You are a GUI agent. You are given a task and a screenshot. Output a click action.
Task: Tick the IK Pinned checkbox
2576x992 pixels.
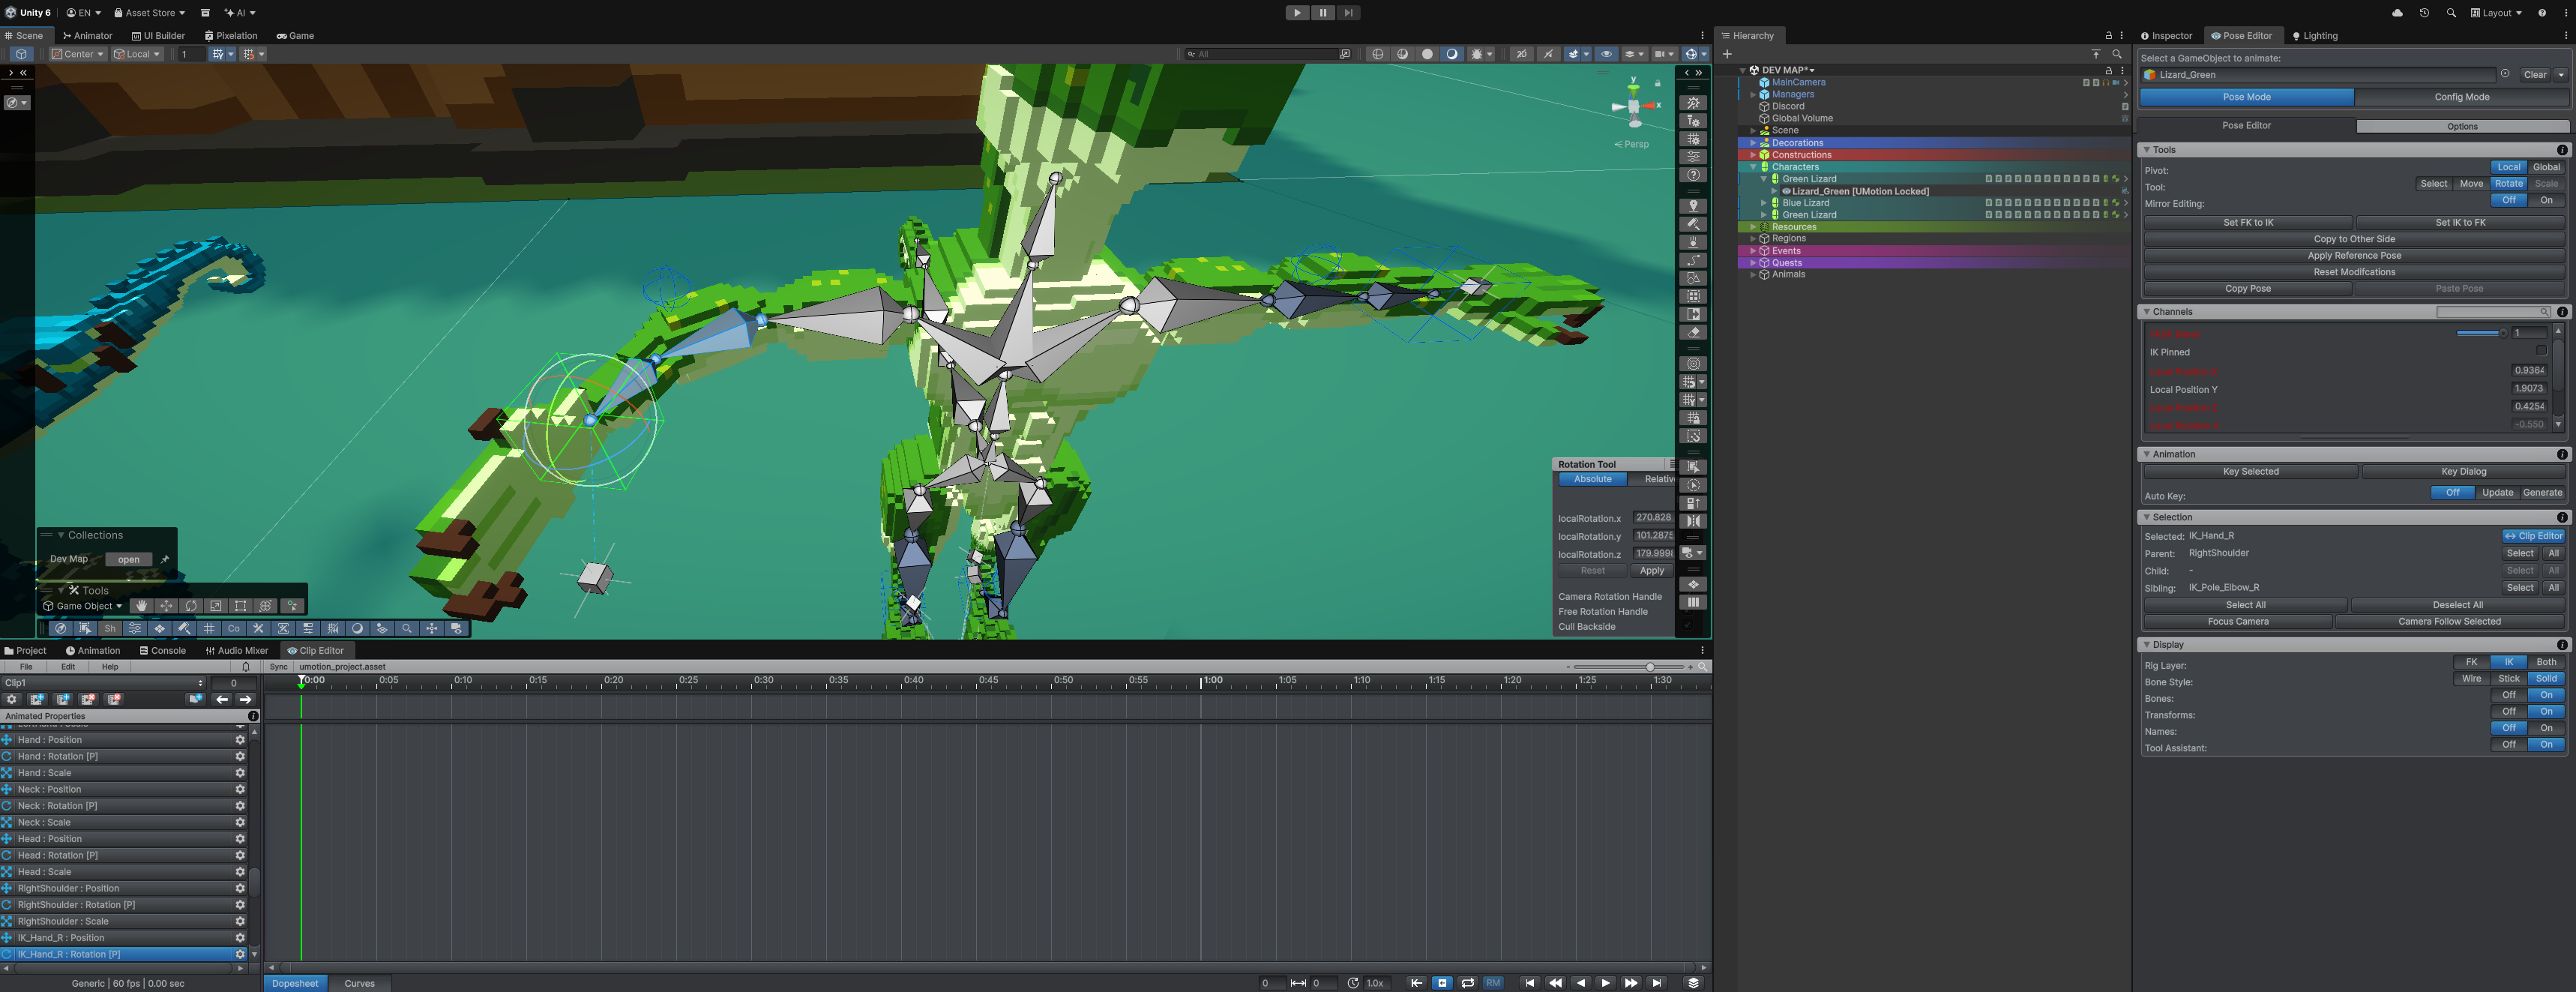point(2541,351)
